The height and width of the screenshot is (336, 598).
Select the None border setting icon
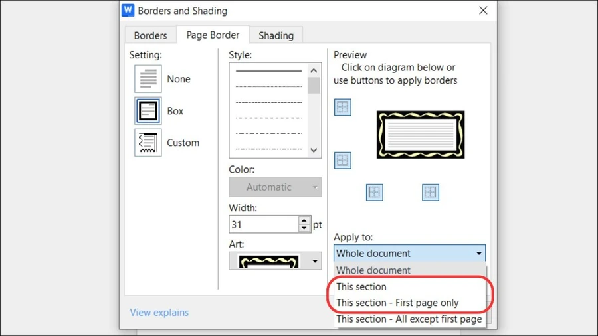point(148,79)
